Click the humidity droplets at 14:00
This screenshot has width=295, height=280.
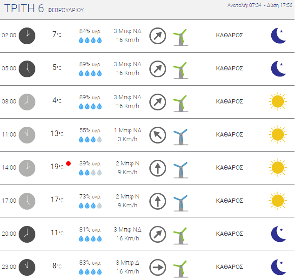coord(90,172)
